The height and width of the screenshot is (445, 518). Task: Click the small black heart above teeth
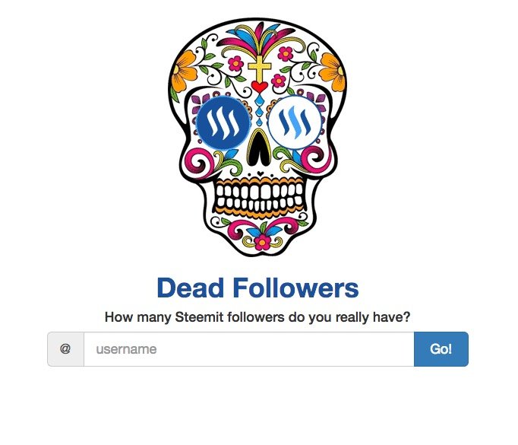point(261,173)
